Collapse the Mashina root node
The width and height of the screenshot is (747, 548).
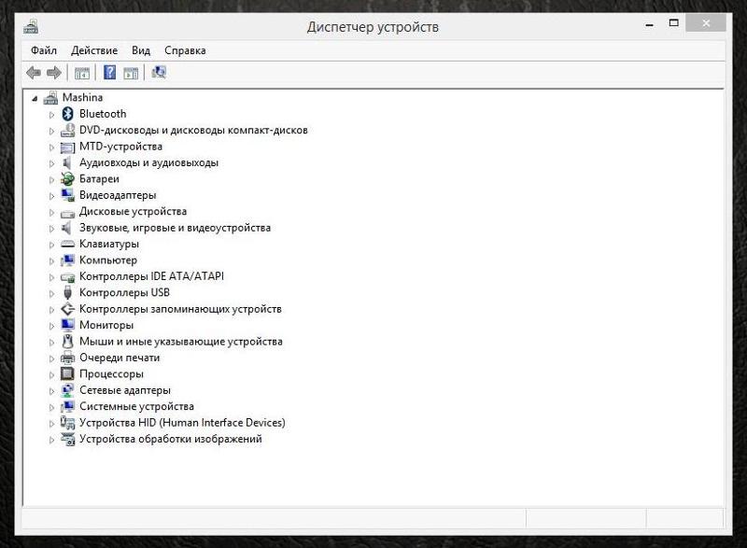point(35,99)
